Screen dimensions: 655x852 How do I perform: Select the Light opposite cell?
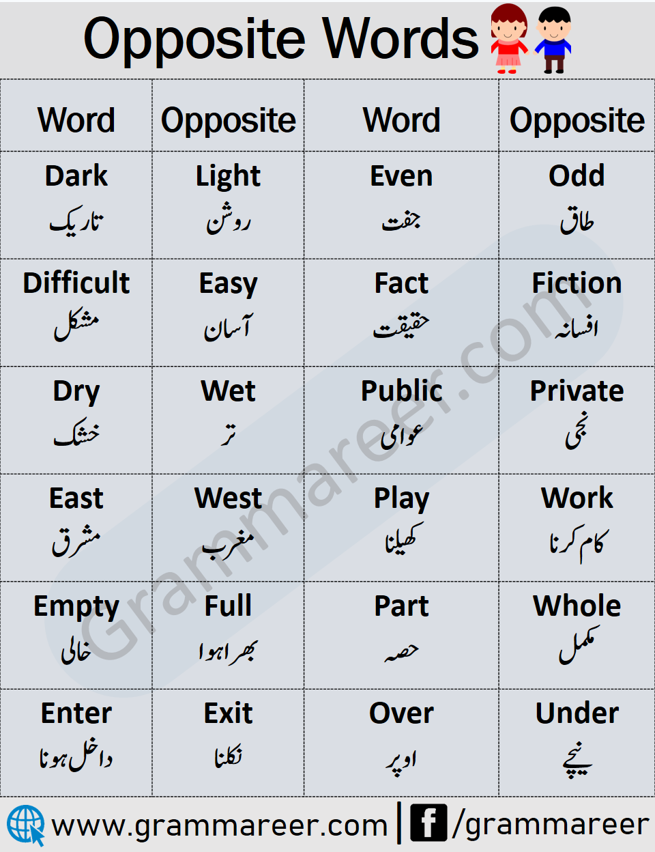click(228, 205)
